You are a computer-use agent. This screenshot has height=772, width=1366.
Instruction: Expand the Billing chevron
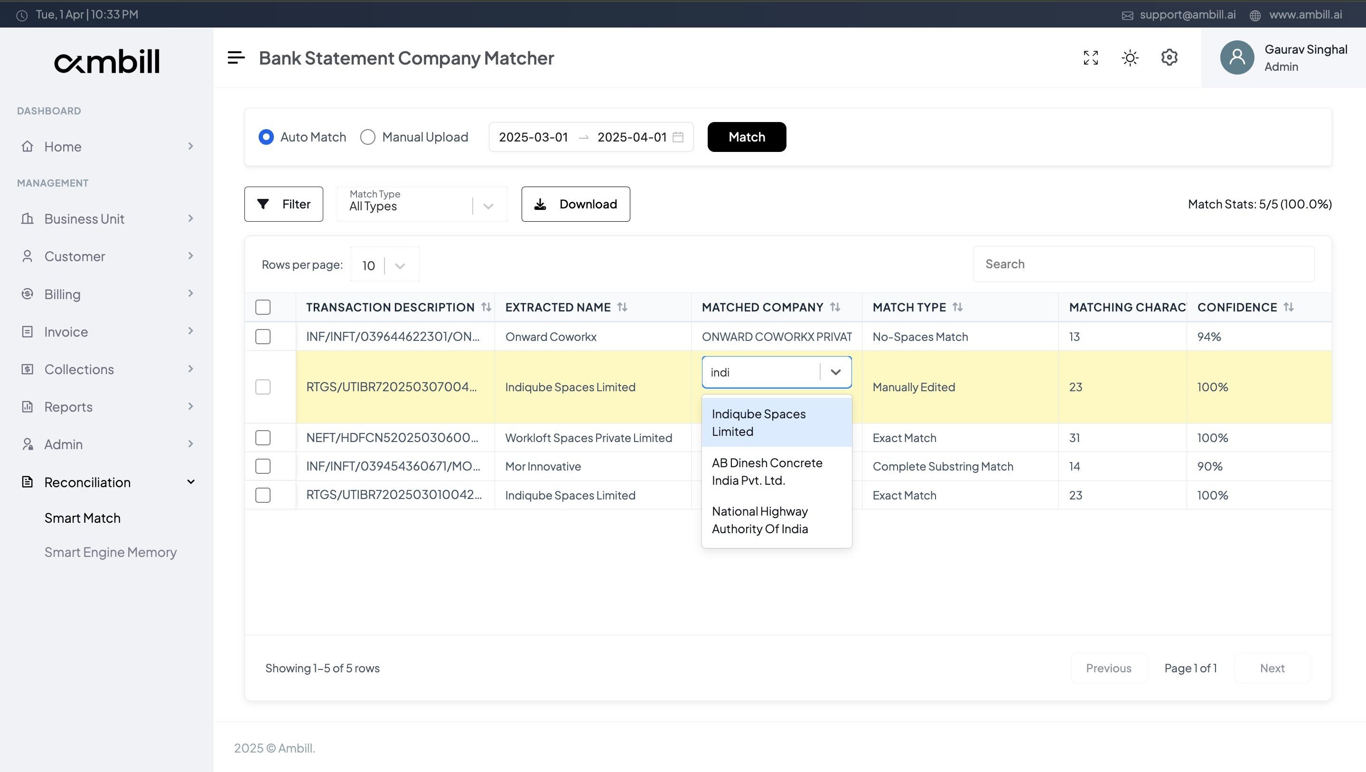[x=191, y=293]
